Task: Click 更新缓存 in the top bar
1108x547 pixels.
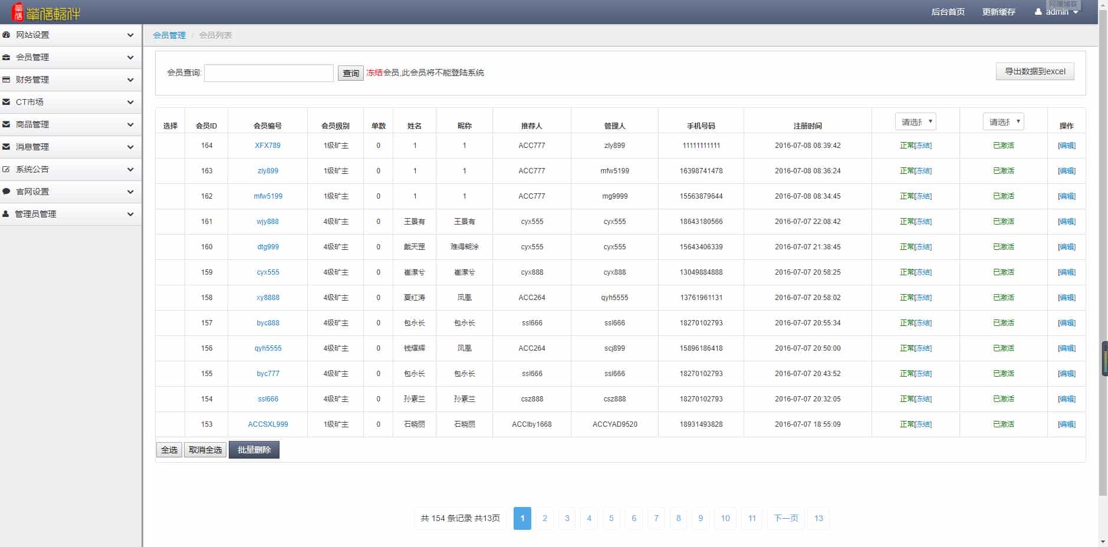Action: point(998,12)
